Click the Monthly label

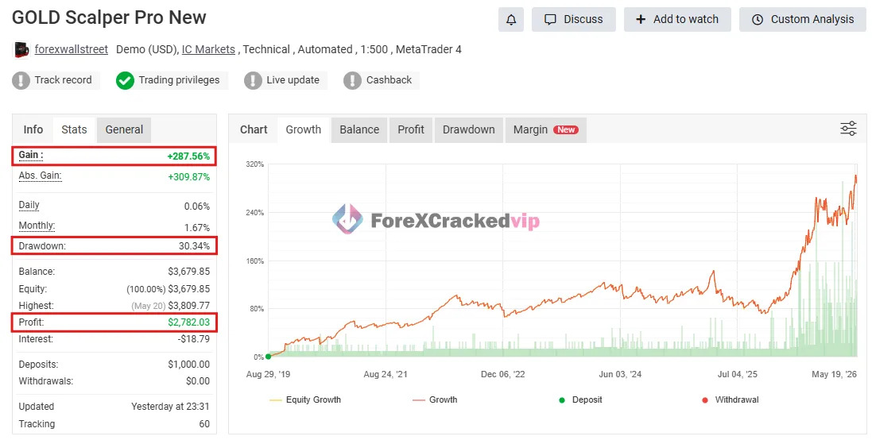click(37, 226)
